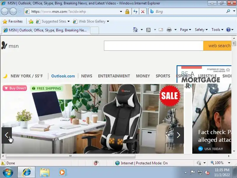Open the search provider dropdown arrow
This screenshot has height=178, width=237.
pyautogui.click(x=234, y=11)
